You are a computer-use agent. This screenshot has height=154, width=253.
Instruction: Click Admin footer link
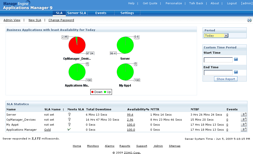[158, 146]
